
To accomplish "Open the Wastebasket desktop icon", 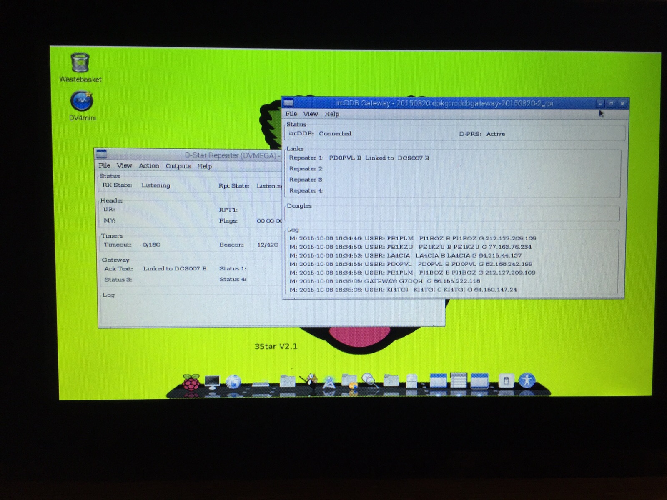I will coord(80,67).
